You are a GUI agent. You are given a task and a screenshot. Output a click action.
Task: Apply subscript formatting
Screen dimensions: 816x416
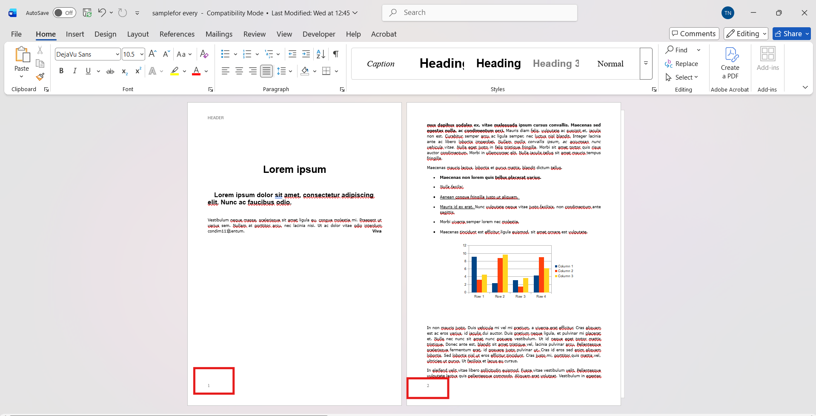[124, 71]
